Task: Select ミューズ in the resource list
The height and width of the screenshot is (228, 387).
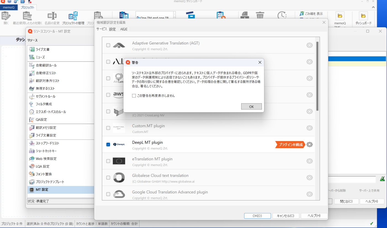Action: 61,57
